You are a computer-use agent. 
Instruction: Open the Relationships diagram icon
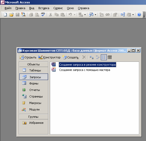tap(123, 15)
